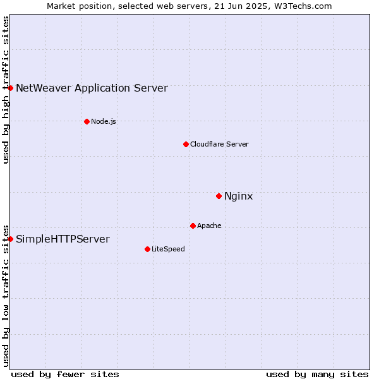Click the Nginx red data point
This screenshot has width=379, height=379.
tap(219, 196)
